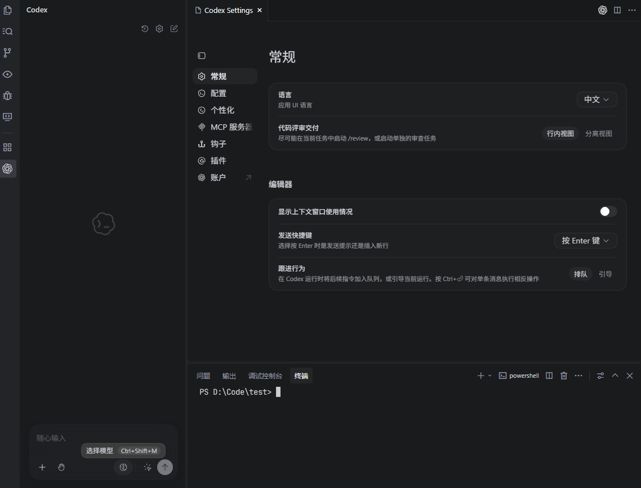Open 插件 settings section
Screen dimensions: 641x488
[x=225, y=161]
